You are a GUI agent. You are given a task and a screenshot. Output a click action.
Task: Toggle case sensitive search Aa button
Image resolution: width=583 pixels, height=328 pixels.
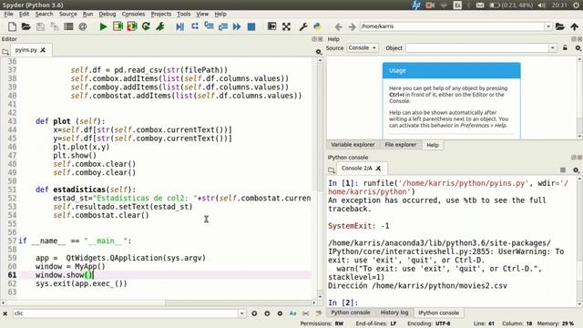[x=293, y=313]
